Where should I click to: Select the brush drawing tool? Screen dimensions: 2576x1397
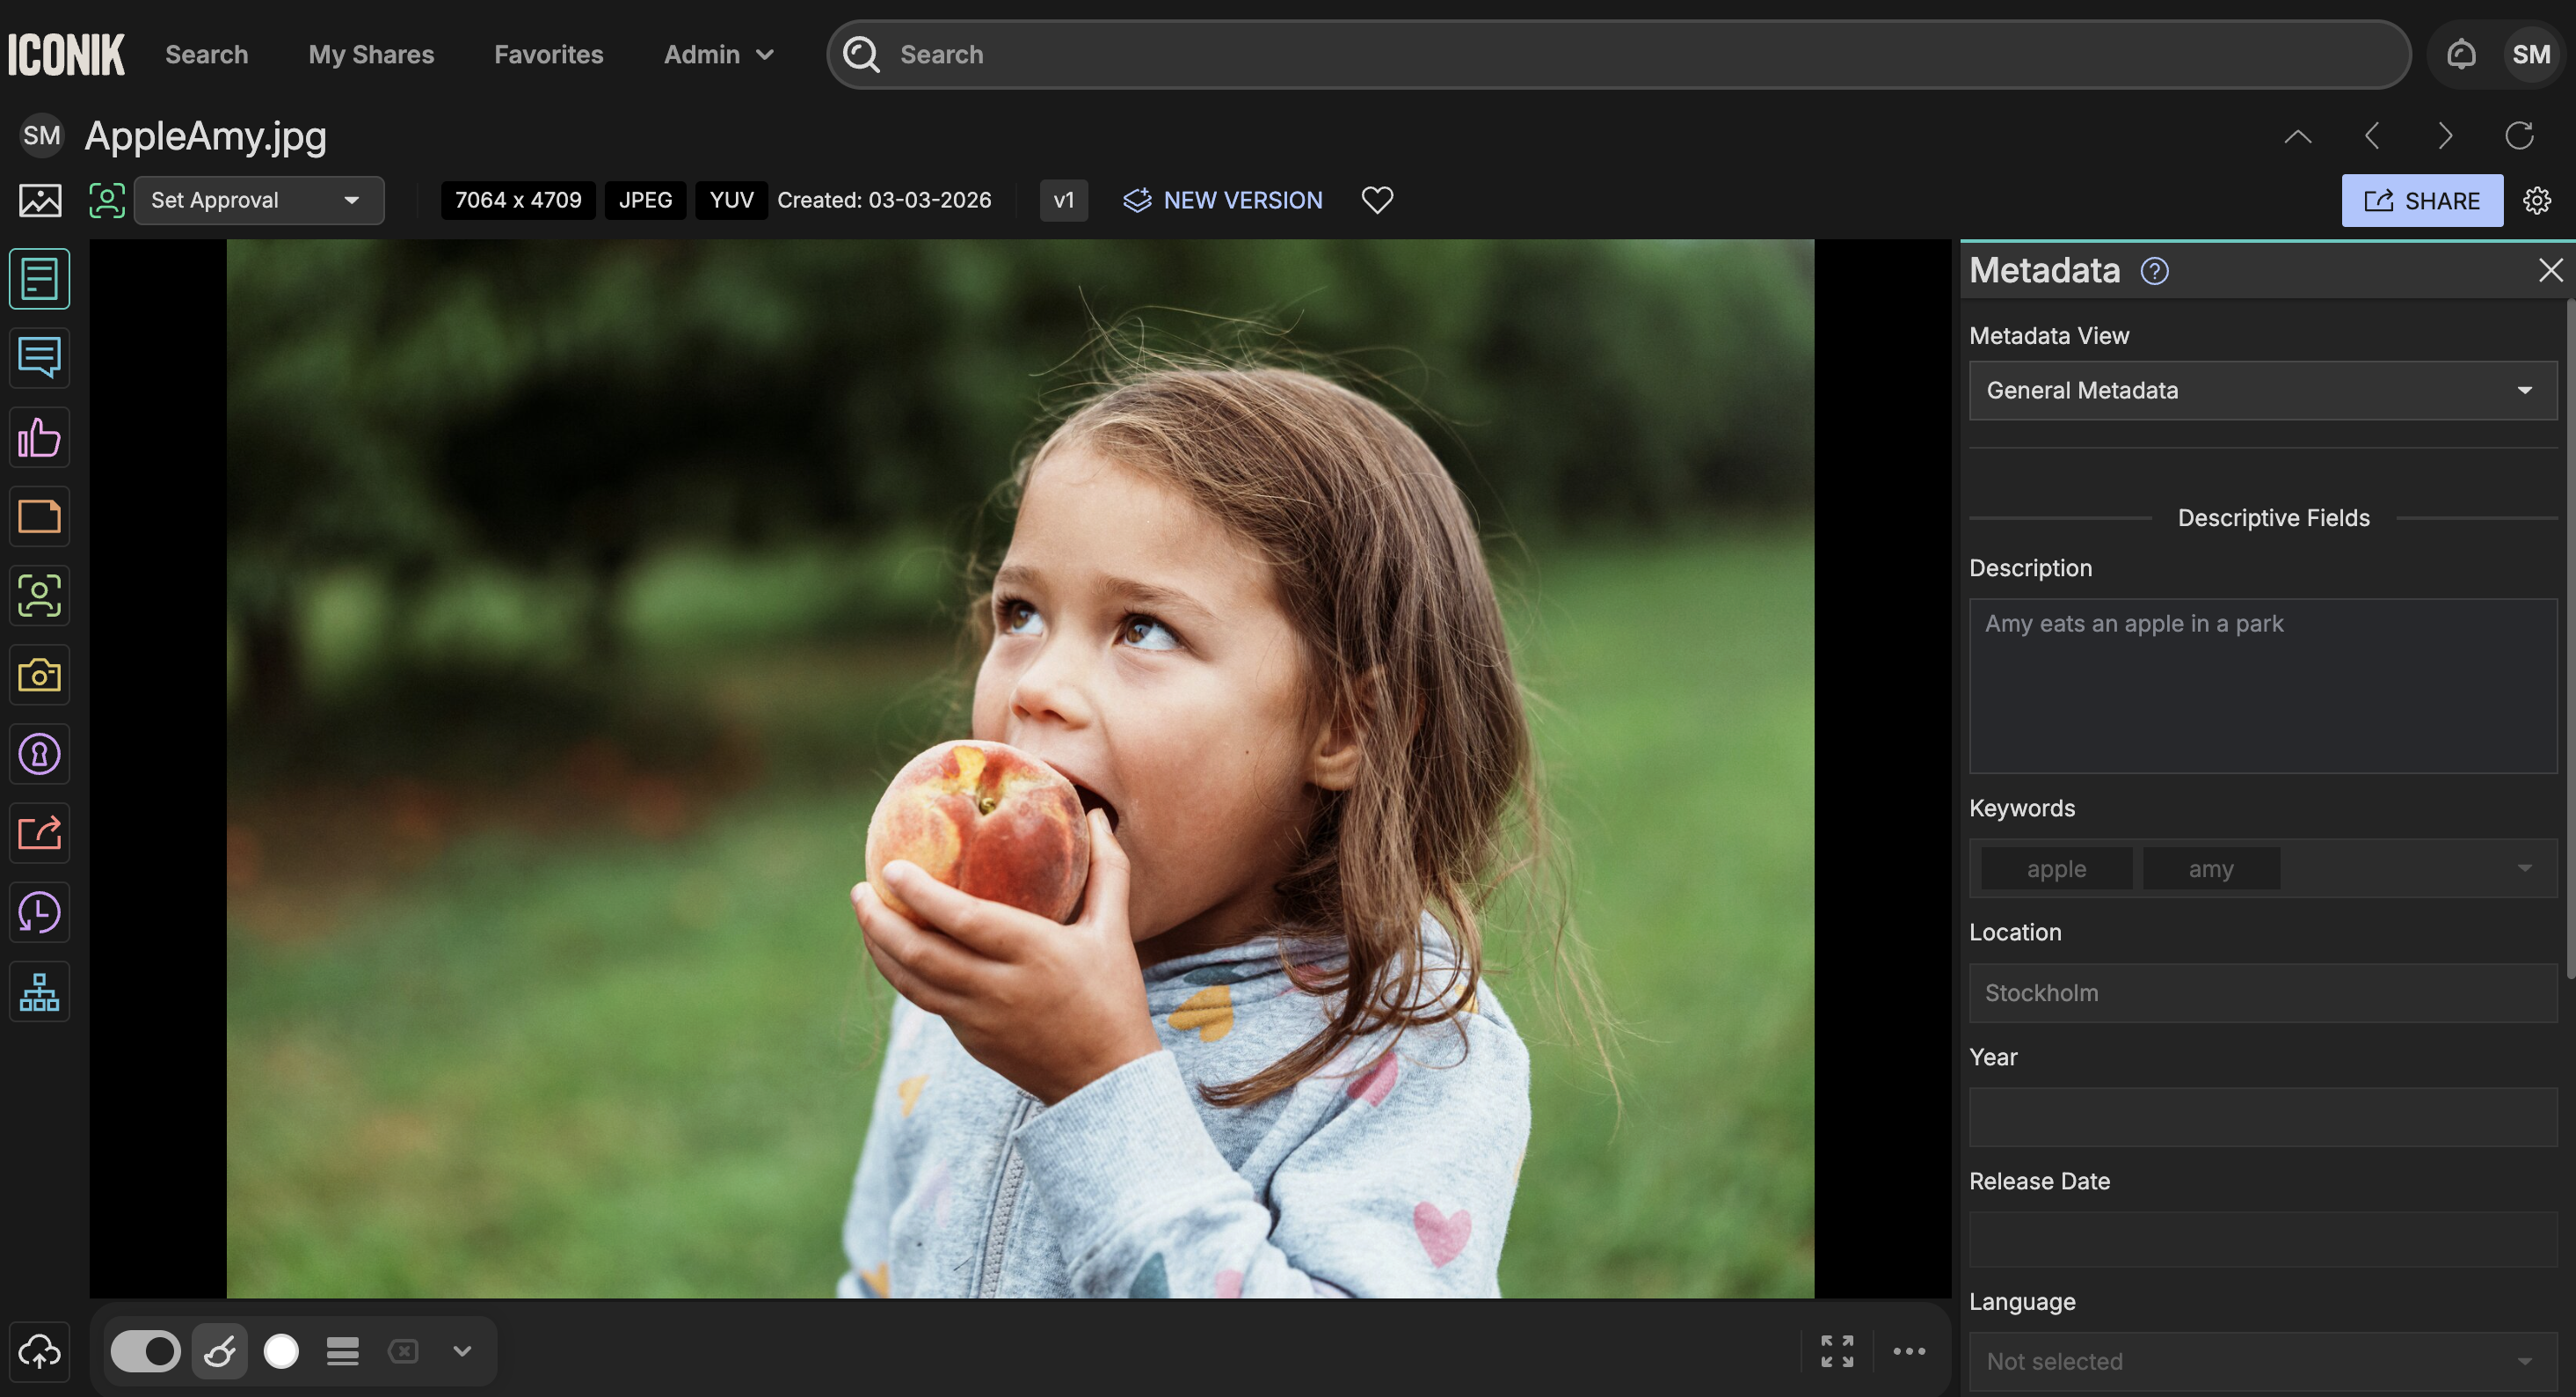(x=220, y=1352)
